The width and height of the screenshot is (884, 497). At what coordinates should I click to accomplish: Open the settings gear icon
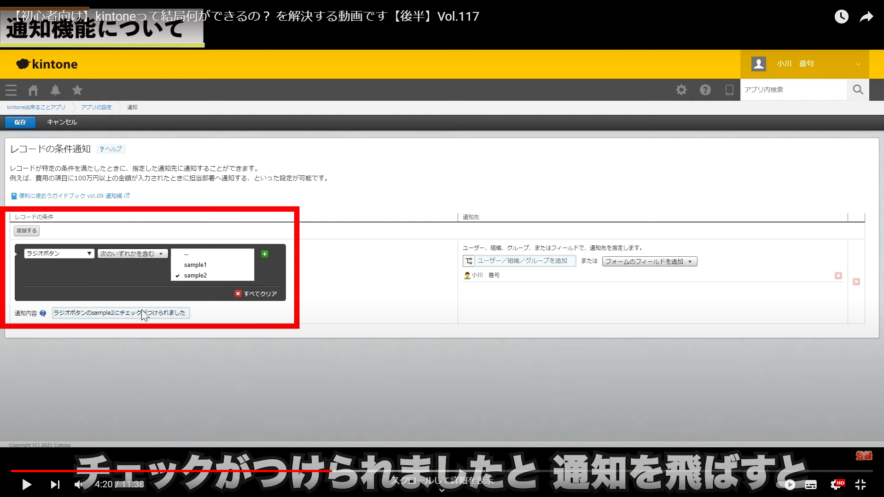681,90
